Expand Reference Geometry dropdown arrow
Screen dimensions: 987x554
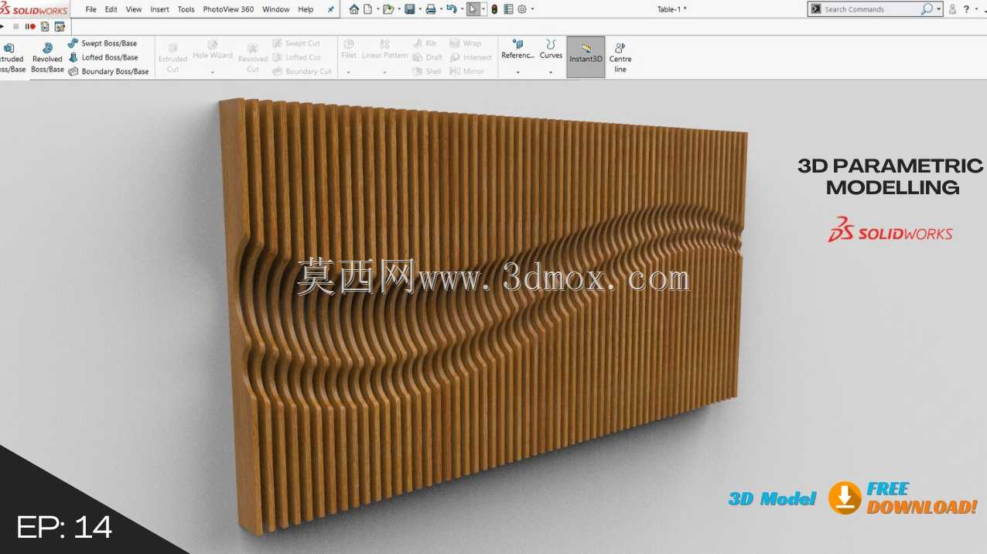point(517,73)
